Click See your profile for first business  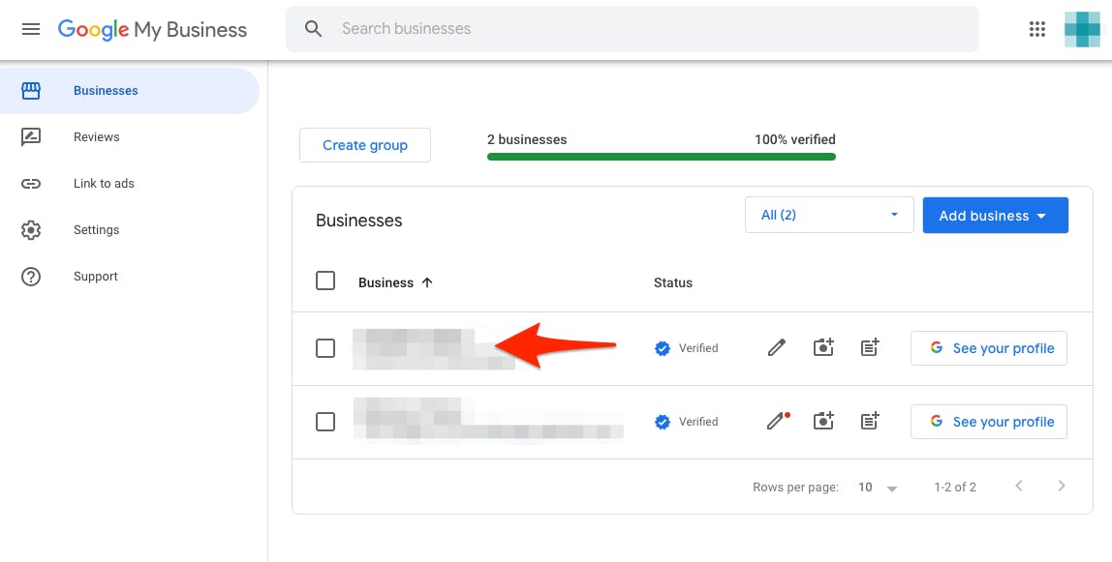click(x=989, y=348)
